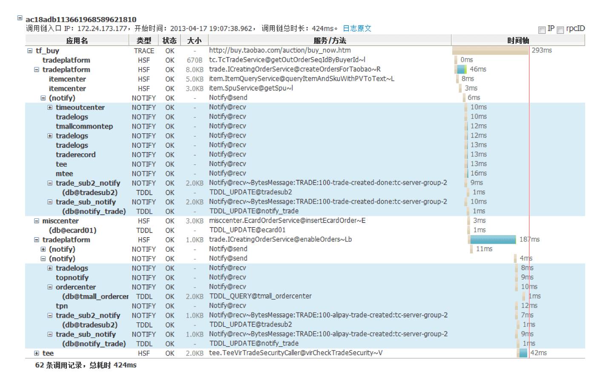Select the topnotify row name

tap(72, 278)
